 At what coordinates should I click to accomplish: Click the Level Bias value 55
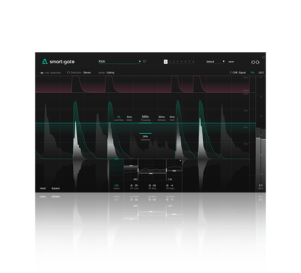[x=118, y=117]
